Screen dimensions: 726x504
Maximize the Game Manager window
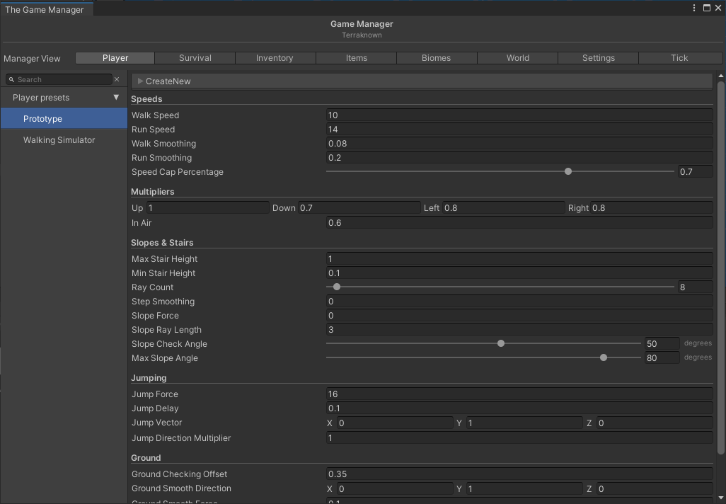tap(706, 8)
